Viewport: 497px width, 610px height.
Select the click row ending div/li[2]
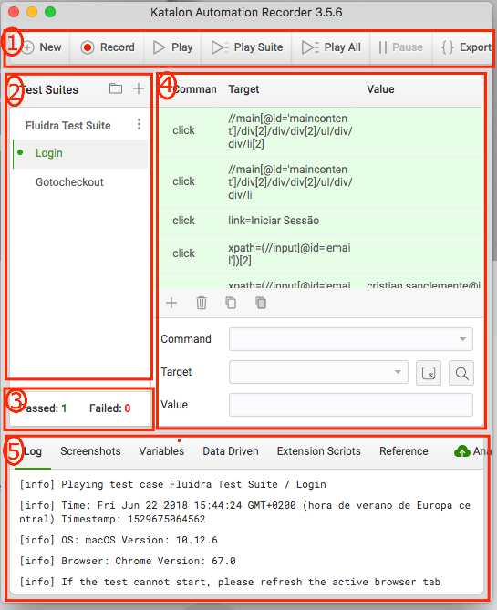(x=321, y=131)
